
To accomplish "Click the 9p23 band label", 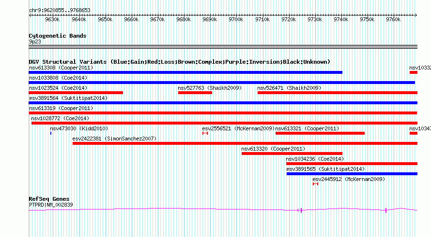I will pyautogui.click(x=35, y=42).
